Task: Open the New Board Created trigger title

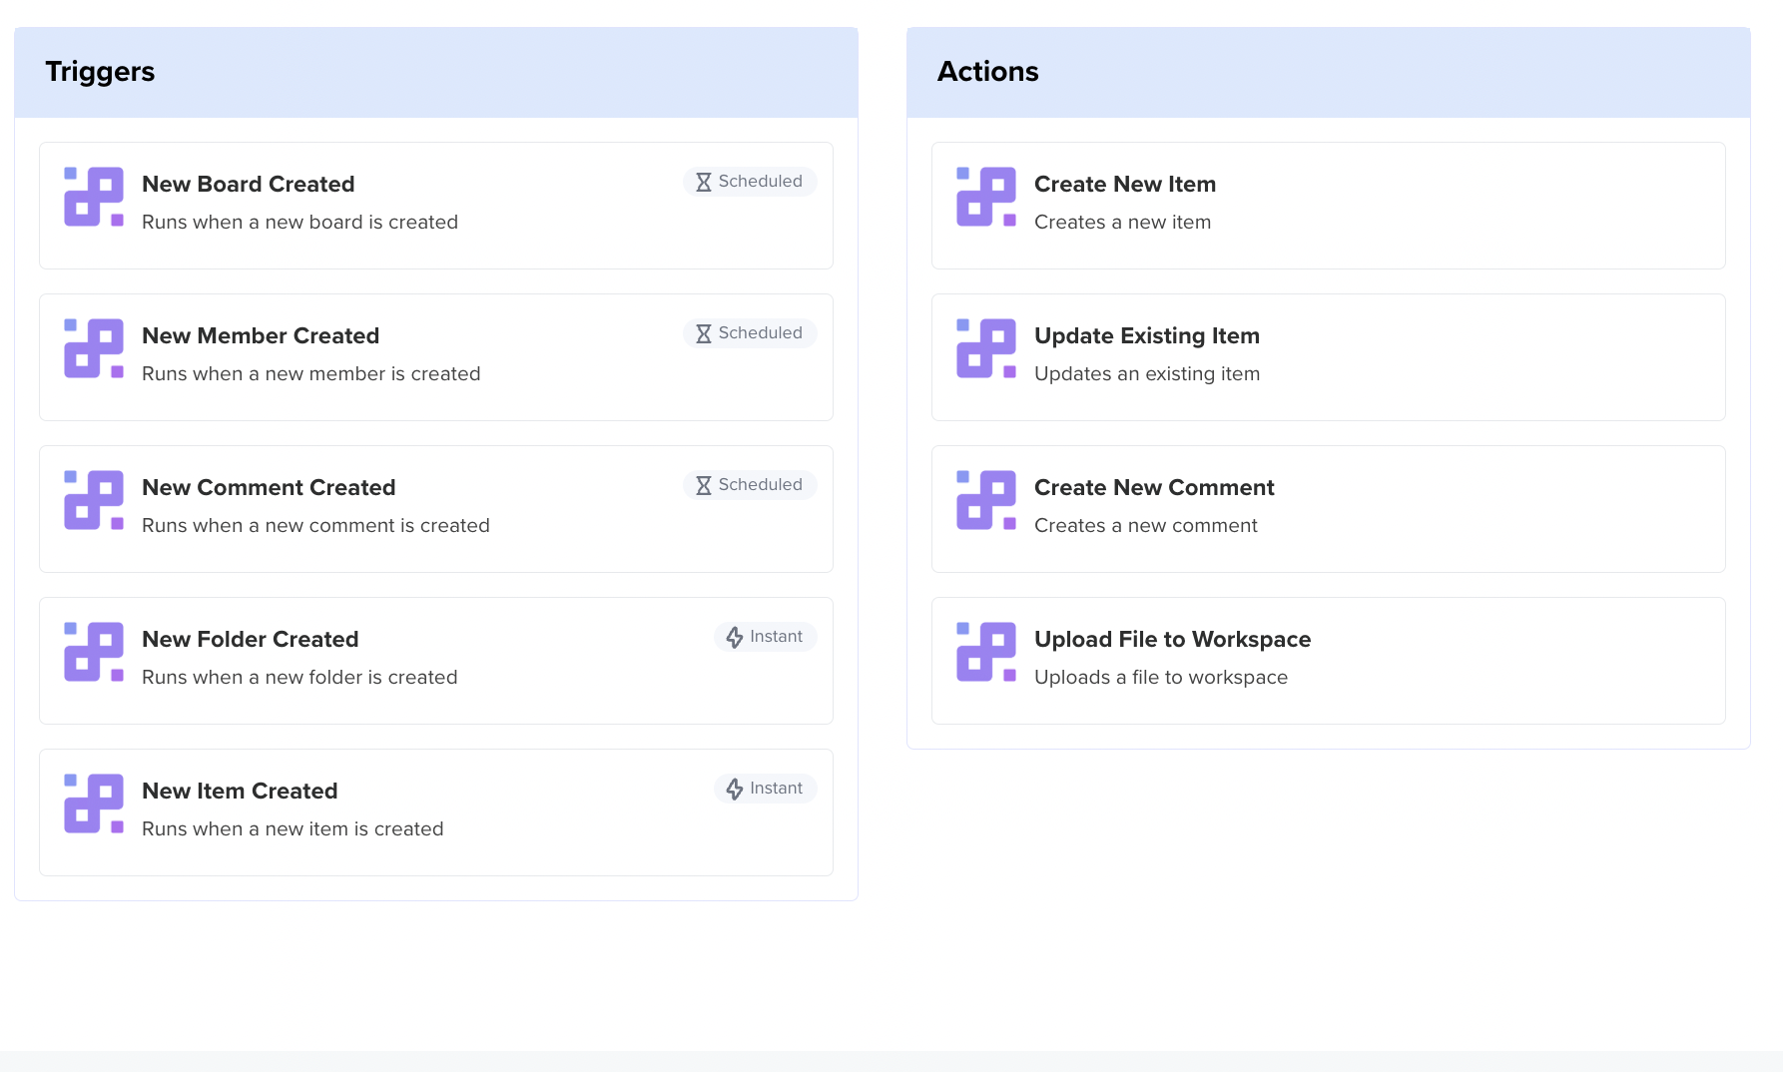Action: point(248,185)
